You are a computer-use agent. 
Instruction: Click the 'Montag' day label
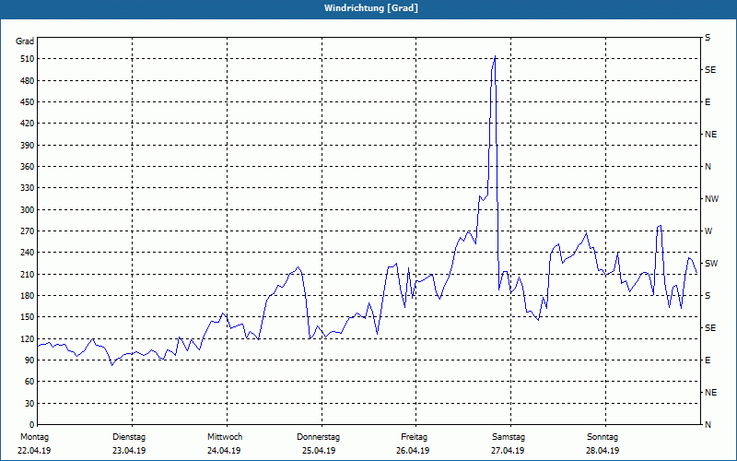point(34,437)
